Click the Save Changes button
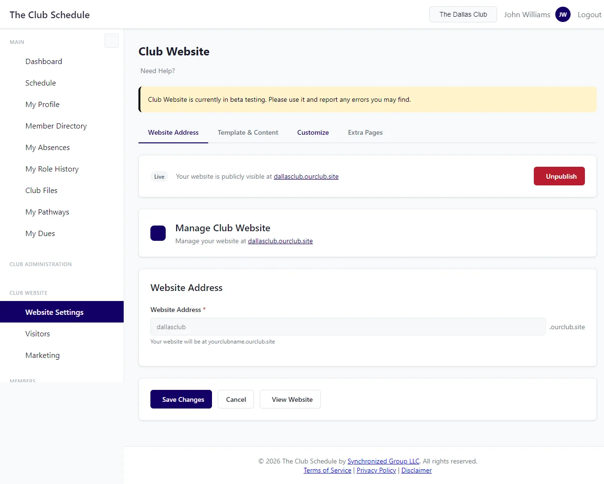 [x=181, y=399]
